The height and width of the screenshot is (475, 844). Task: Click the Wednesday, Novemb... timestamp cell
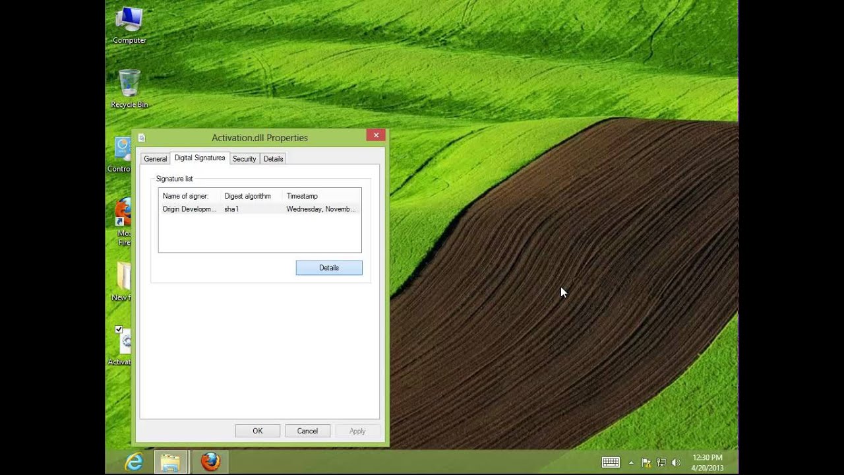[x=321, y=209]
